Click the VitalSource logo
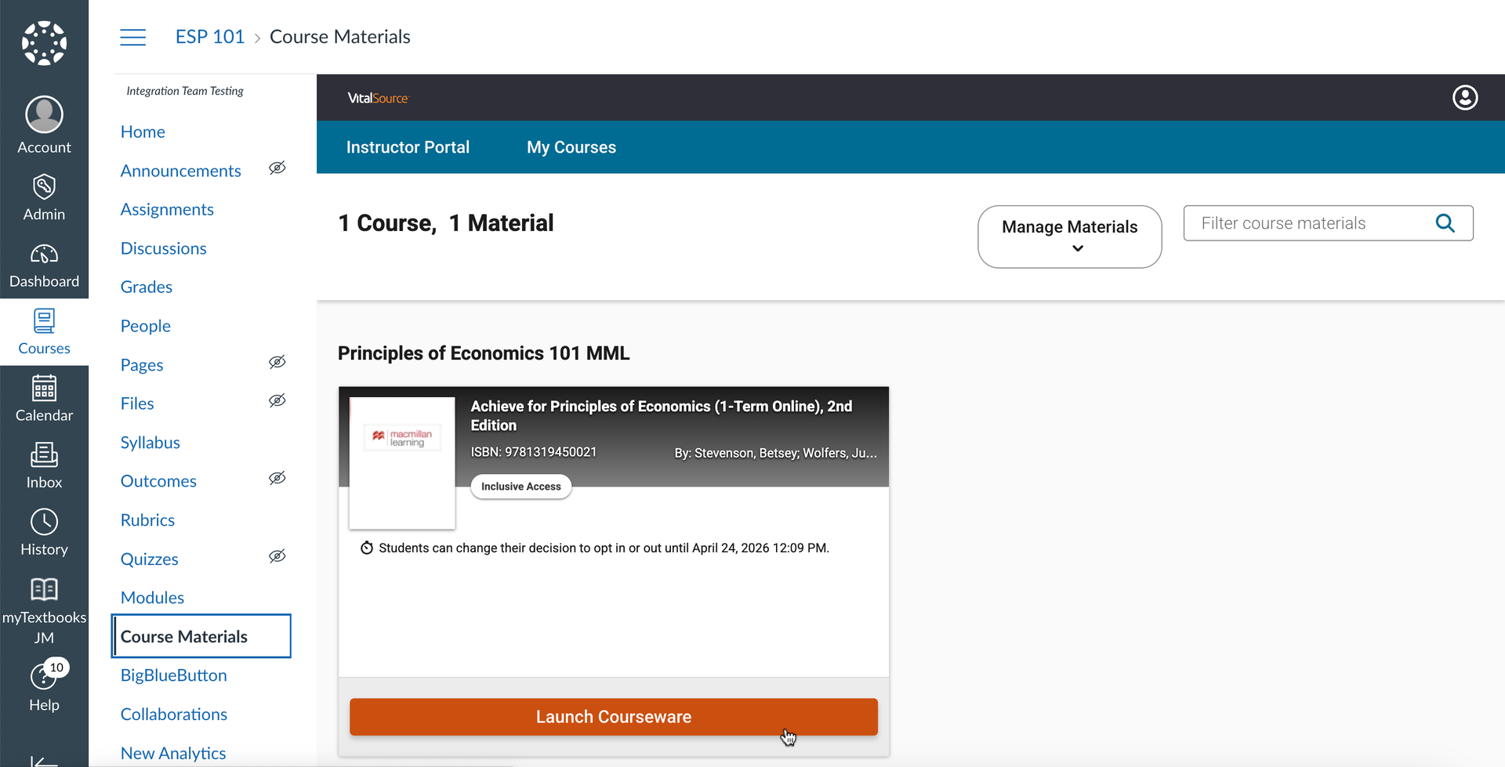 pyautogui.click(x=378, y=98)
